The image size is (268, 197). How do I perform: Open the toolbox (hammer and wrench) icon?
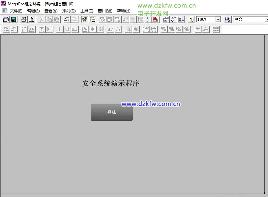tap(85, 19)
